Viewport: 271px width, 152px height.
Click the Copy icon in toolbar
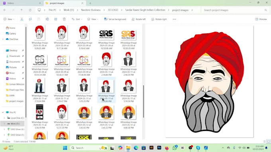pyautogui.click(x=30, y=19)
